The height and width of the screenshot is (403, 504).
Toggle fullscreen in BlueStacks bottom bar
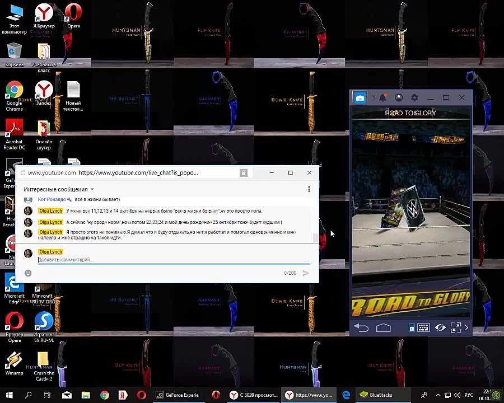click(x=455, y=328)
